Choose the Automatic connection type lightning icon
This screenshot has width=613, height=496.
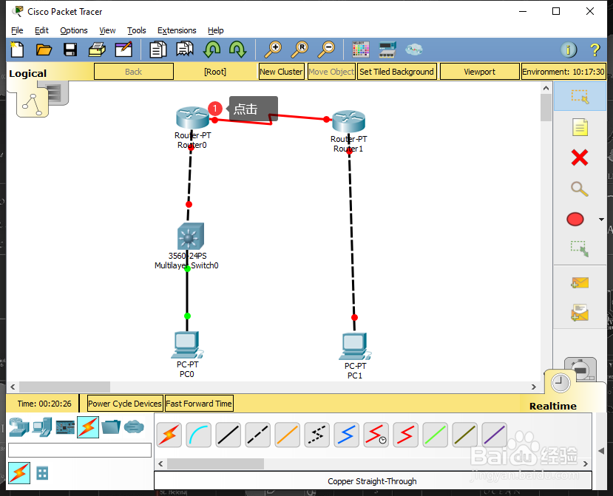(x=169, y=435)
